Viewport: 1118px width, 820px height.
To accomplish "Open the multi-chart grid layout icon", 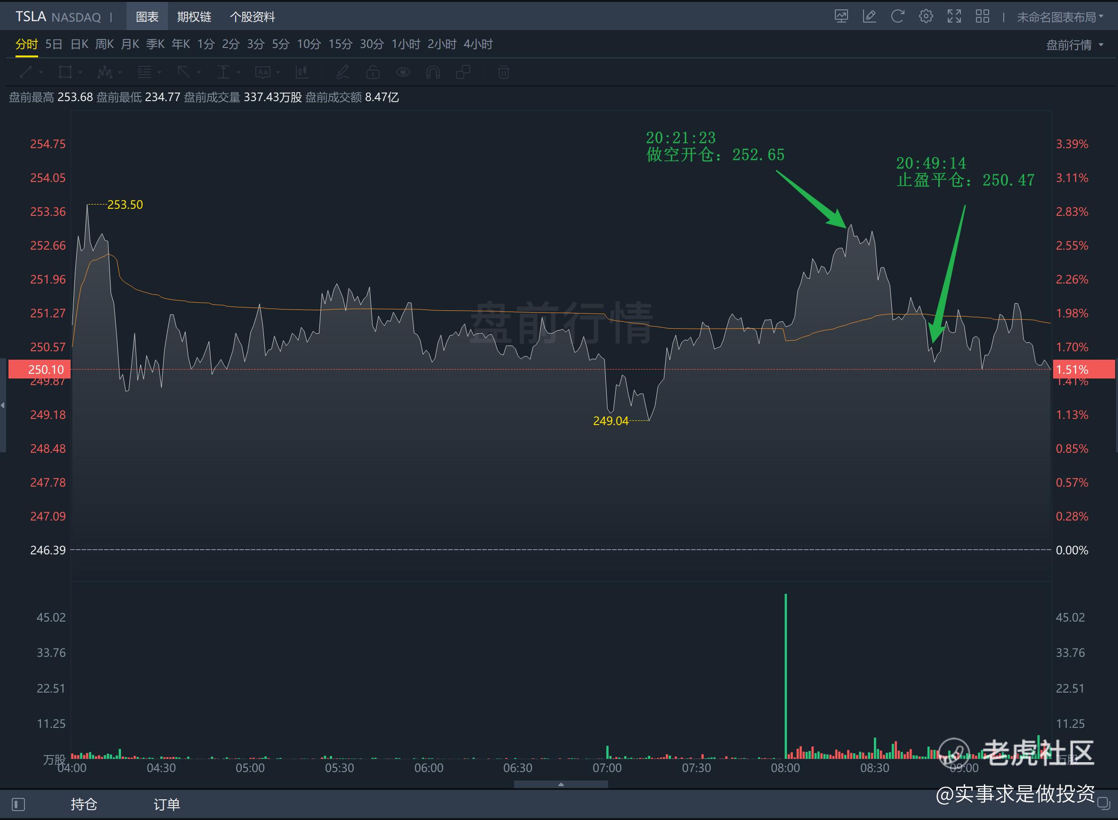I will point(982,16).
